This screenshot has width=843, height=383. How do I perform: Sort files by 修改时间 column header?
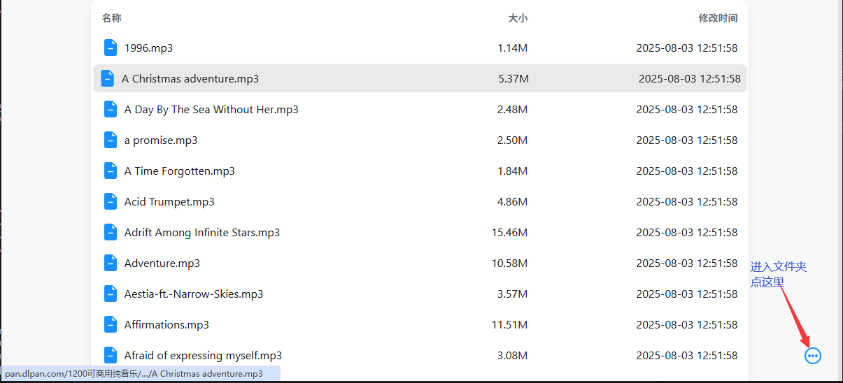point(718,18)
